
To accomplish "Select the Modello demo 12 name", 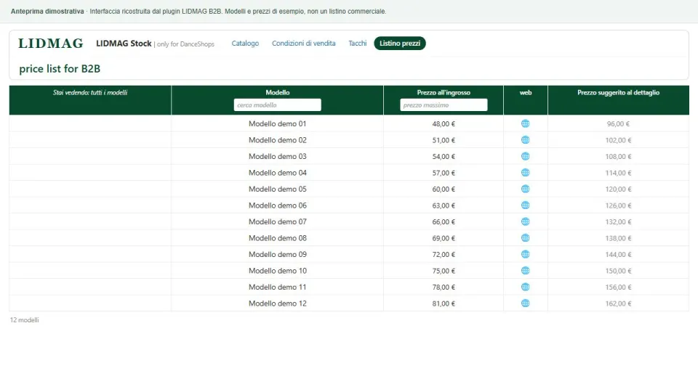I will [277, 303].
